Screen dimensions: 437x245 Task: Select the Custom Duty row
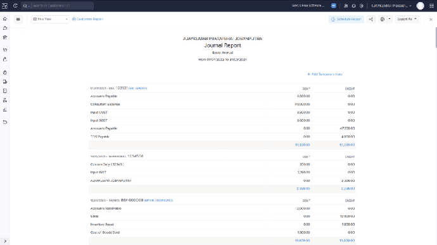222,165
